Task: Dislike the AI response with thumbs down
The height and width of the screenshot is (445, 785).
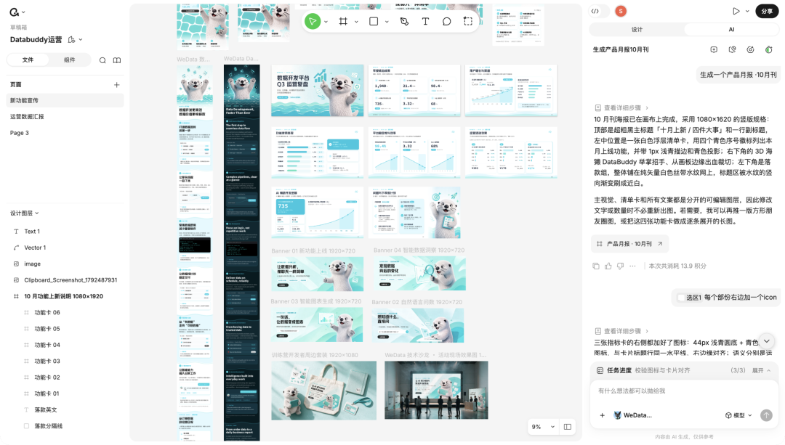Action: tap(620, 266)
